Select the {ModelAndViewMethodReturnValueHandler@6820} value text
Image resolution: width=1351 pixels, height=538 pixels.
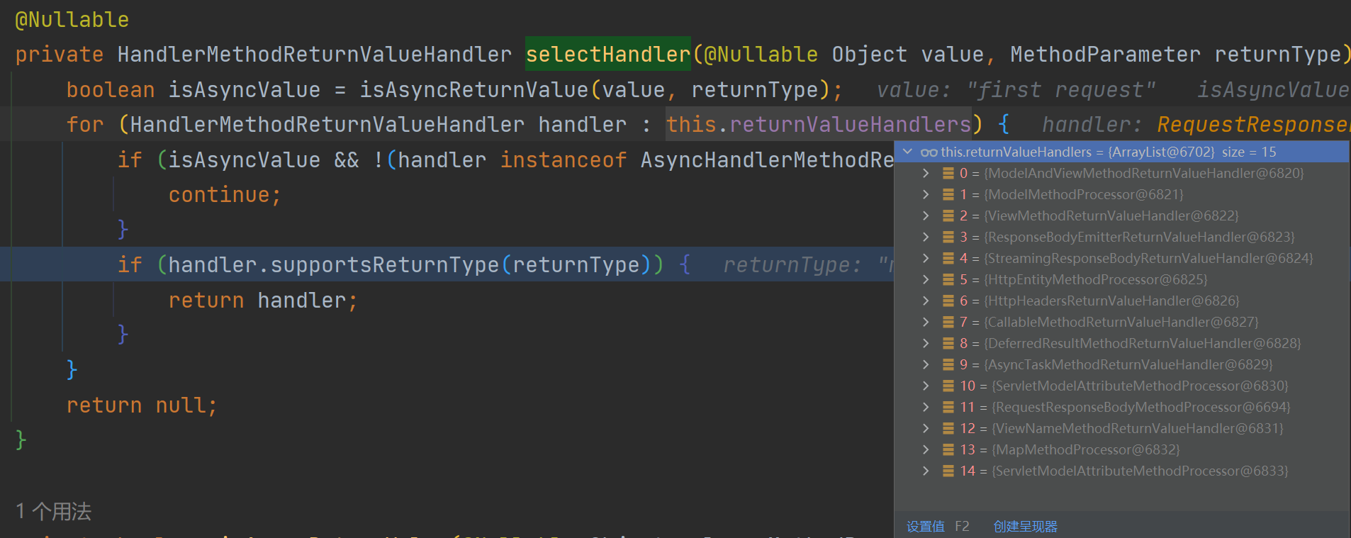click(x=1144, y=173)
